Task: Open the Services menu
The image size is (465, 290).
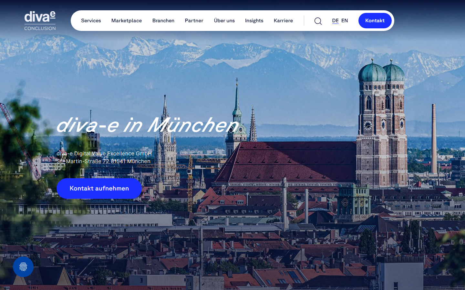Action: (91, 21)
